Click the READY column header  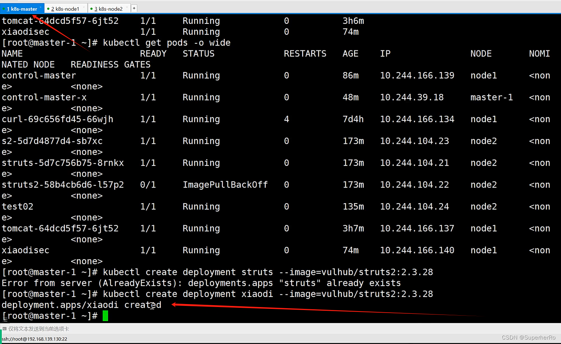153,53
